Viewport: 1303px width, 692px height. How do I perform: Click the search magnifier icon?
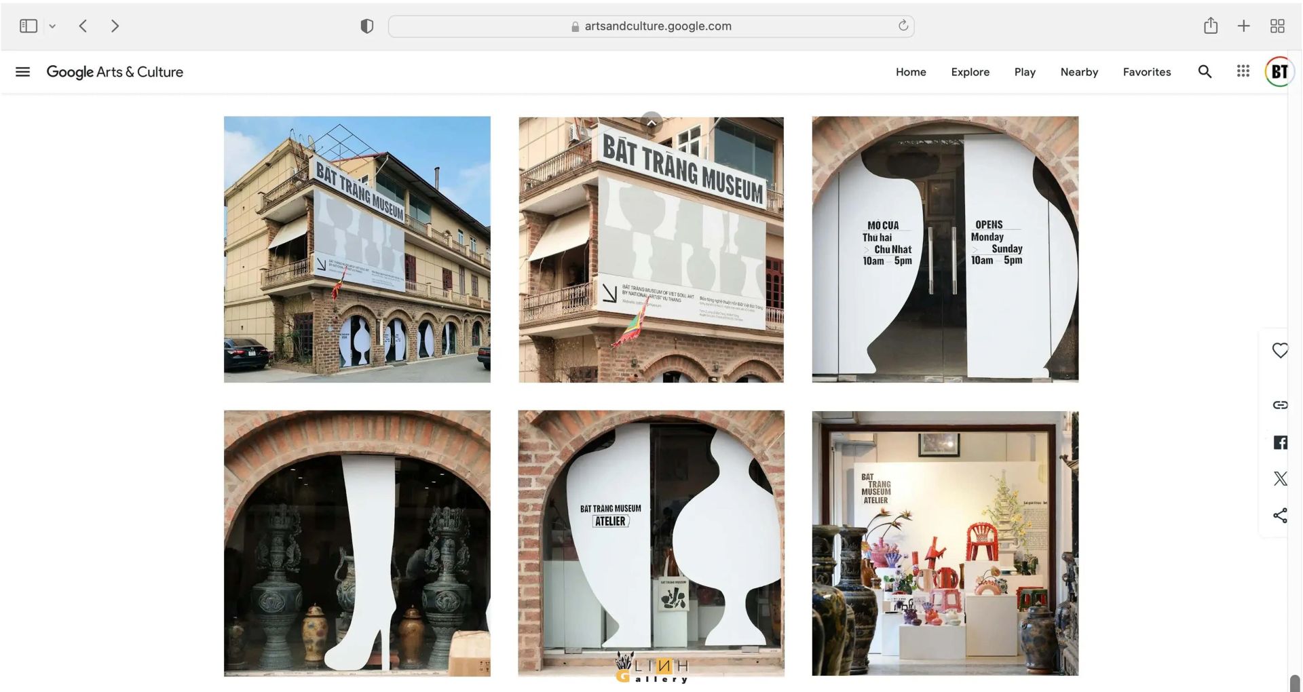click(x=1205, y=71)
